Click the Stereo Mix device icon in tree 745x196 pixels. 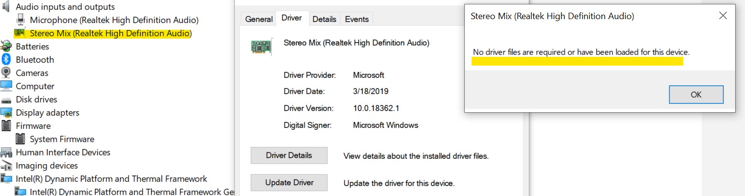21,33
